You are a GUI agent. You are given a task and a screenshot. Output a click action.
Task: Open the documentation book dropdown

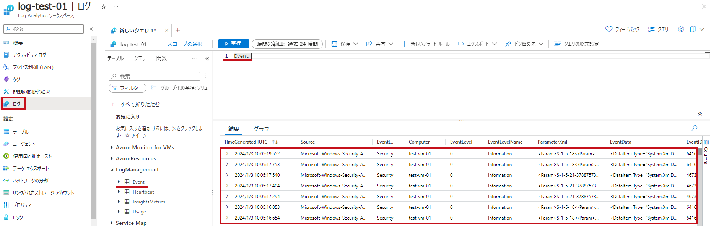coord(697,29)
